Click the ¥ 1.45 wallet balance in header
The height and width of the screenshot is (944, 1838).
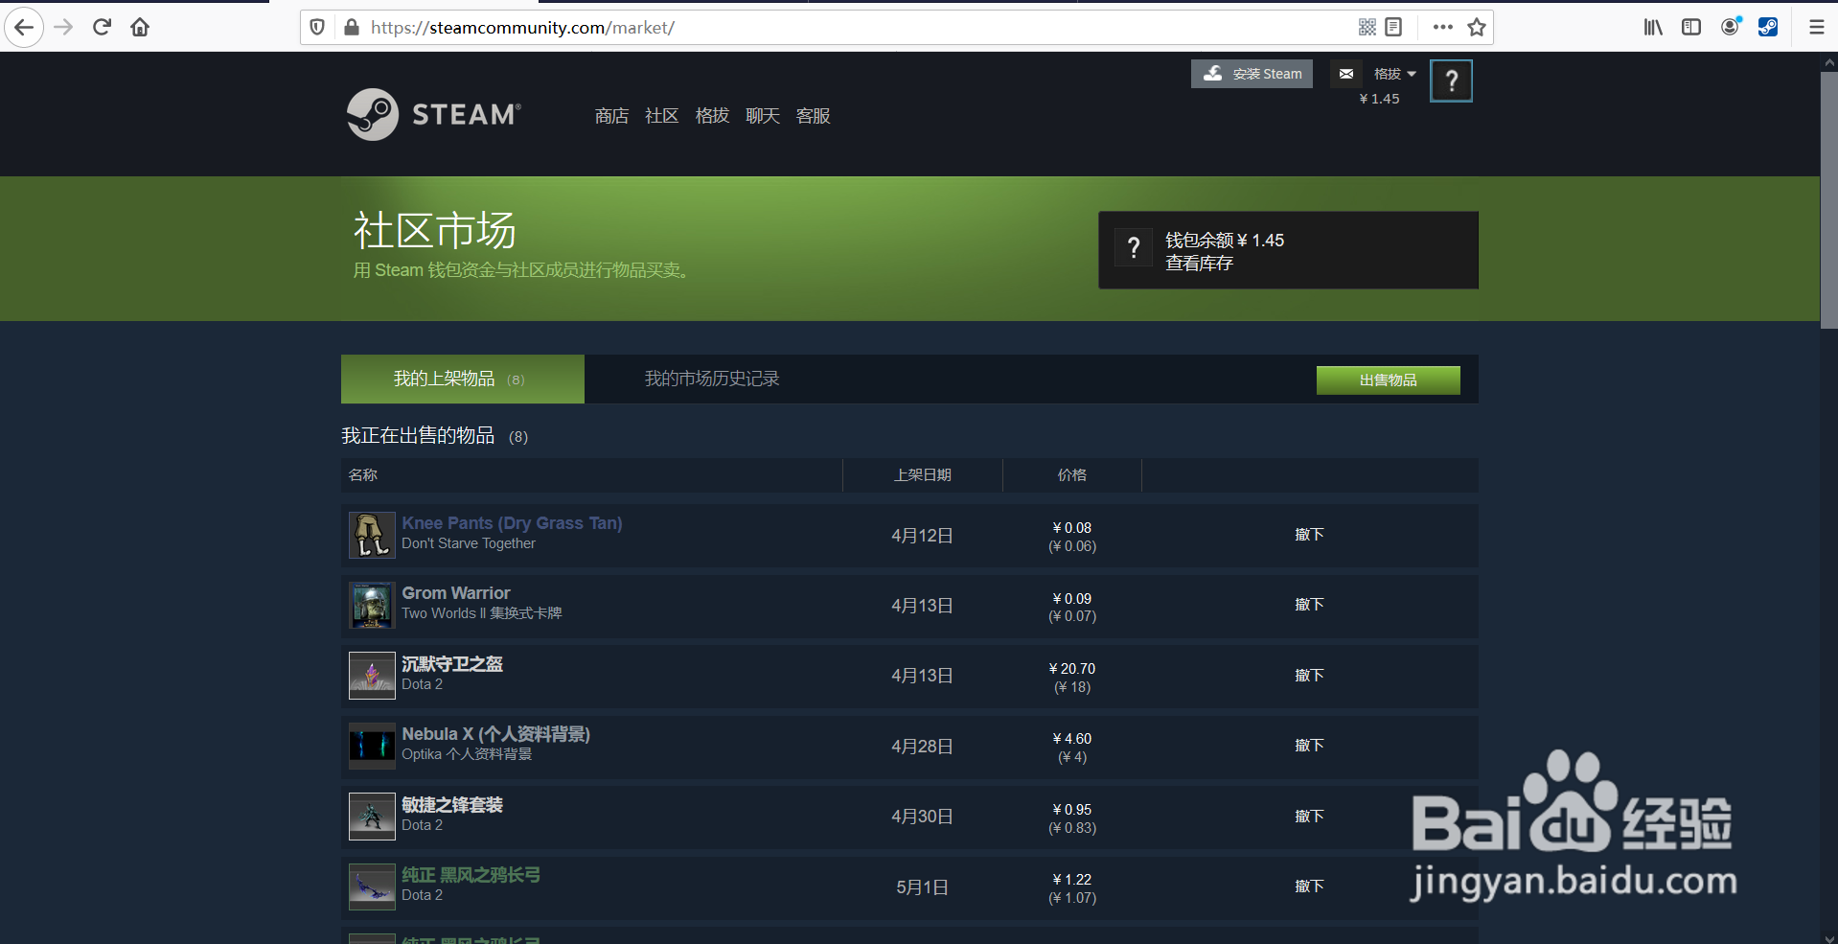point(1380,99)
